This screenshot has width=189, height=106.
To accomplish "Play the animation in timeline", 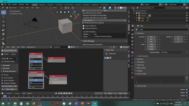I will tap(66, 93).
